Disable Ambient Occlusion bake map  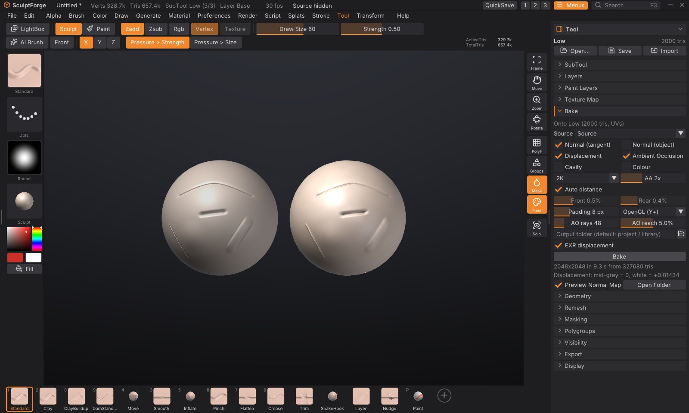tap(626, 156)
